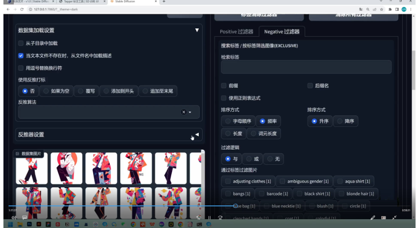416x228 pixels.
Task: Click the 检索标签 search field
Action: pyautogui.click(x=306, y=67)
